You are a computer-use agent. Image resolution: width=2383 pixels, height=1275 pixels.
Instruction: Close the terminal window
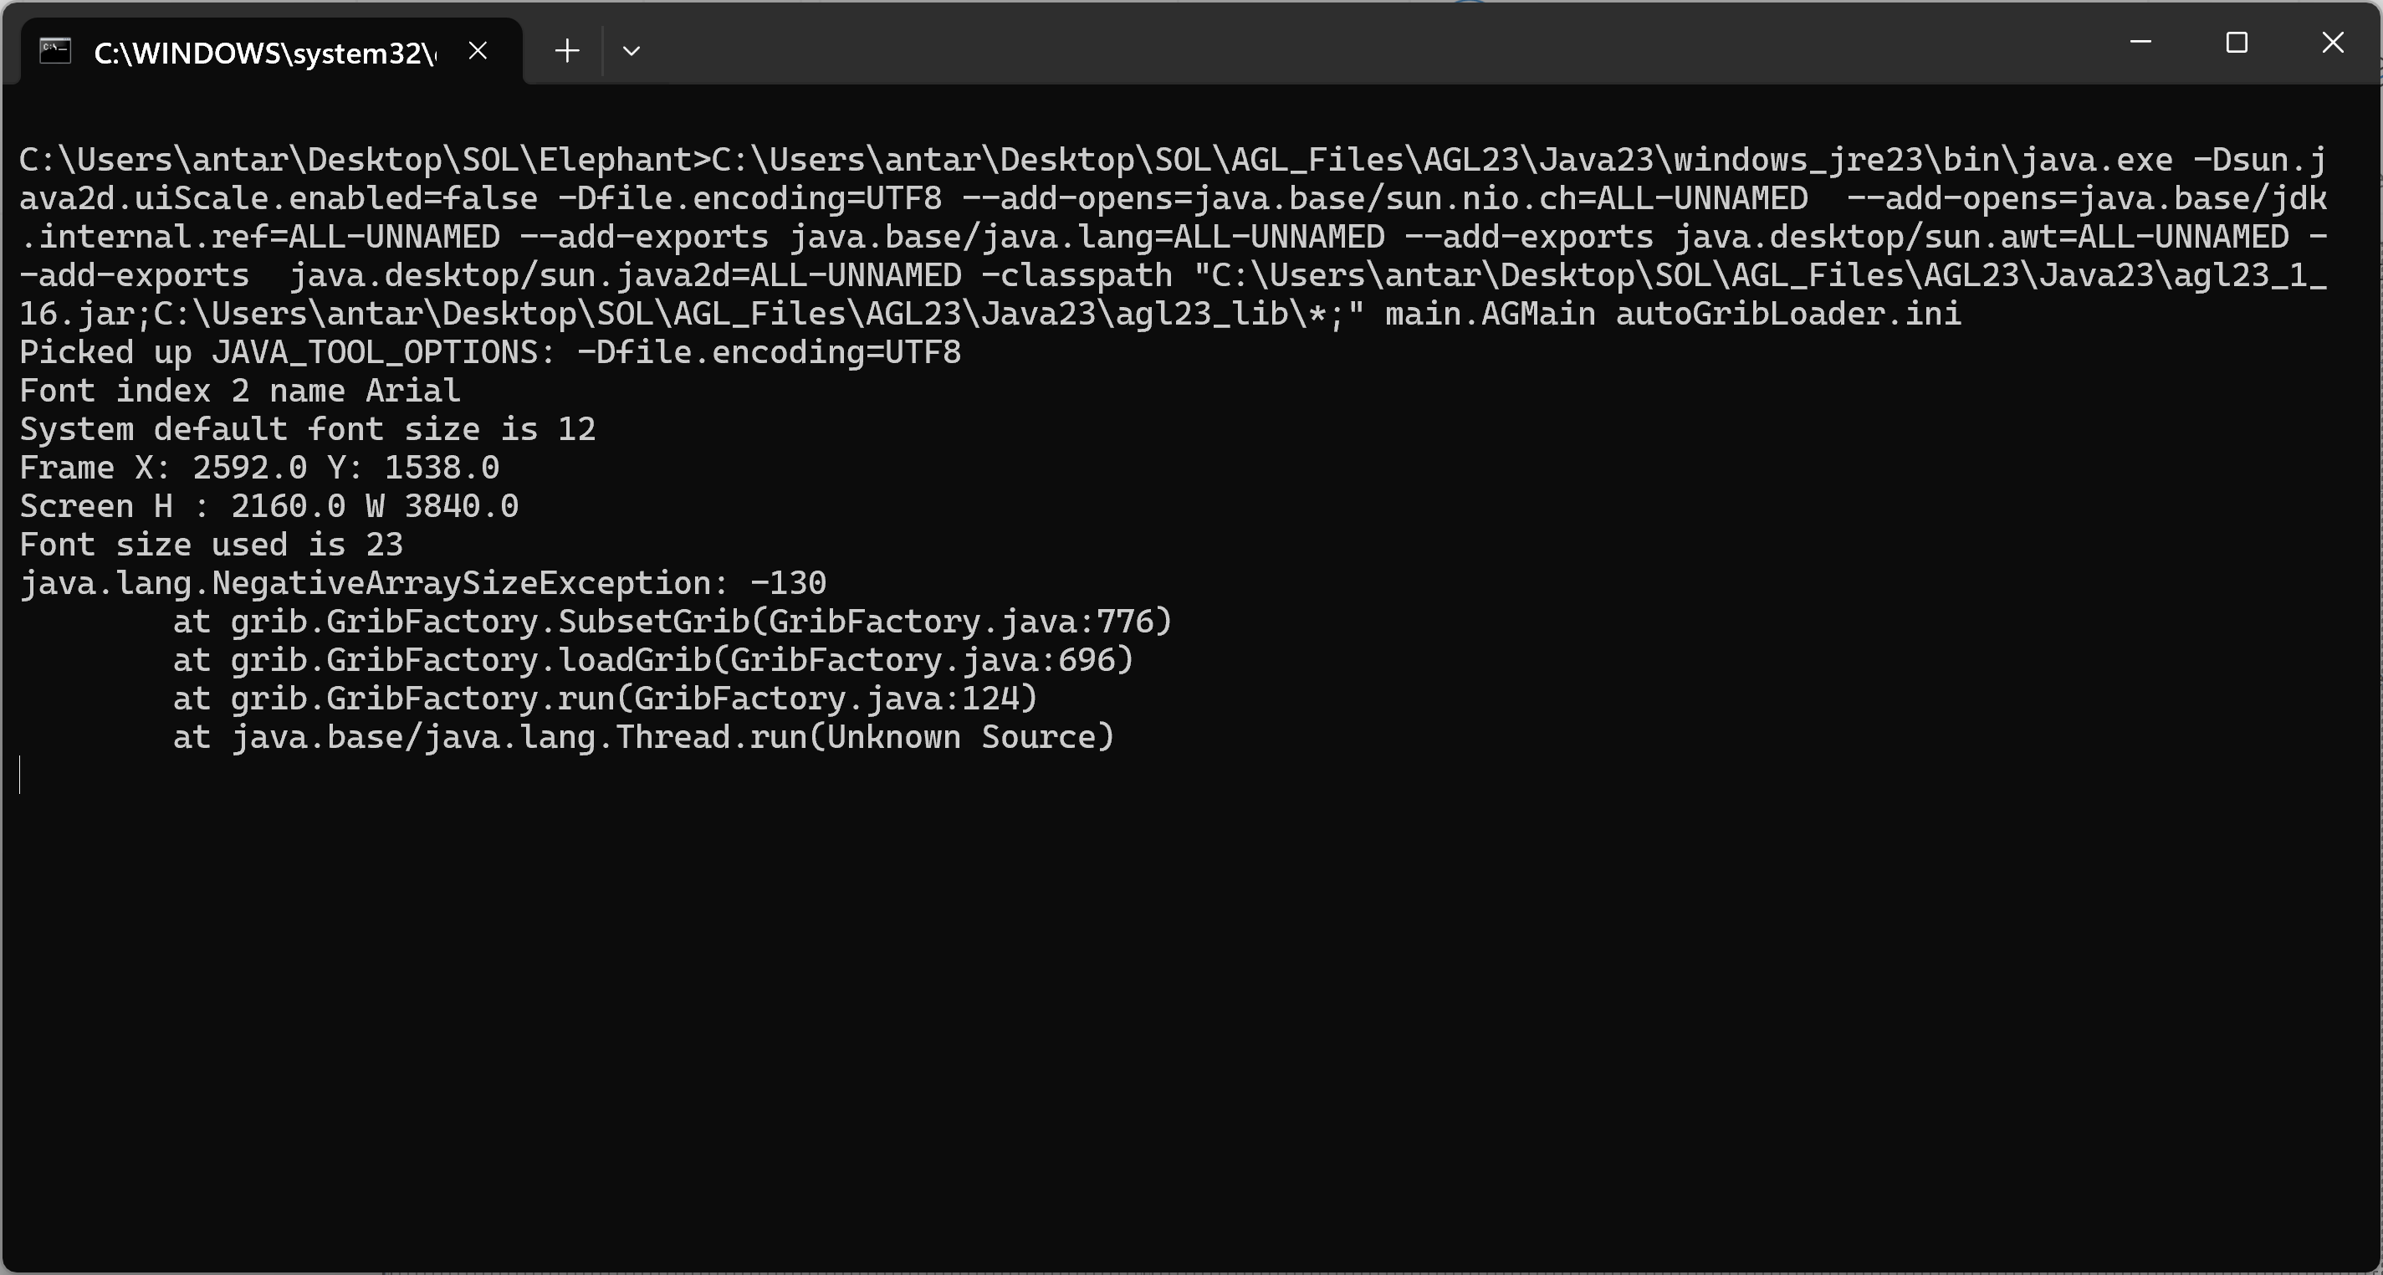(x=2333, y=43)
